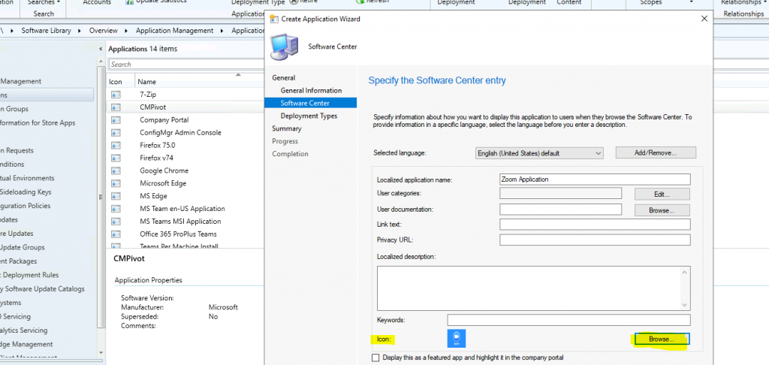Screen dimensions: 769x365
Task: Click the MS Edge row icon
Action: click(x=116, y=196)
